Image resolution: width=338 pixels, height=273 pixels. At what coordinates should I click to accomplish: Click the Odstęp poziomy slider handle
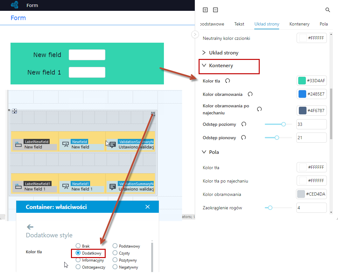284,124
